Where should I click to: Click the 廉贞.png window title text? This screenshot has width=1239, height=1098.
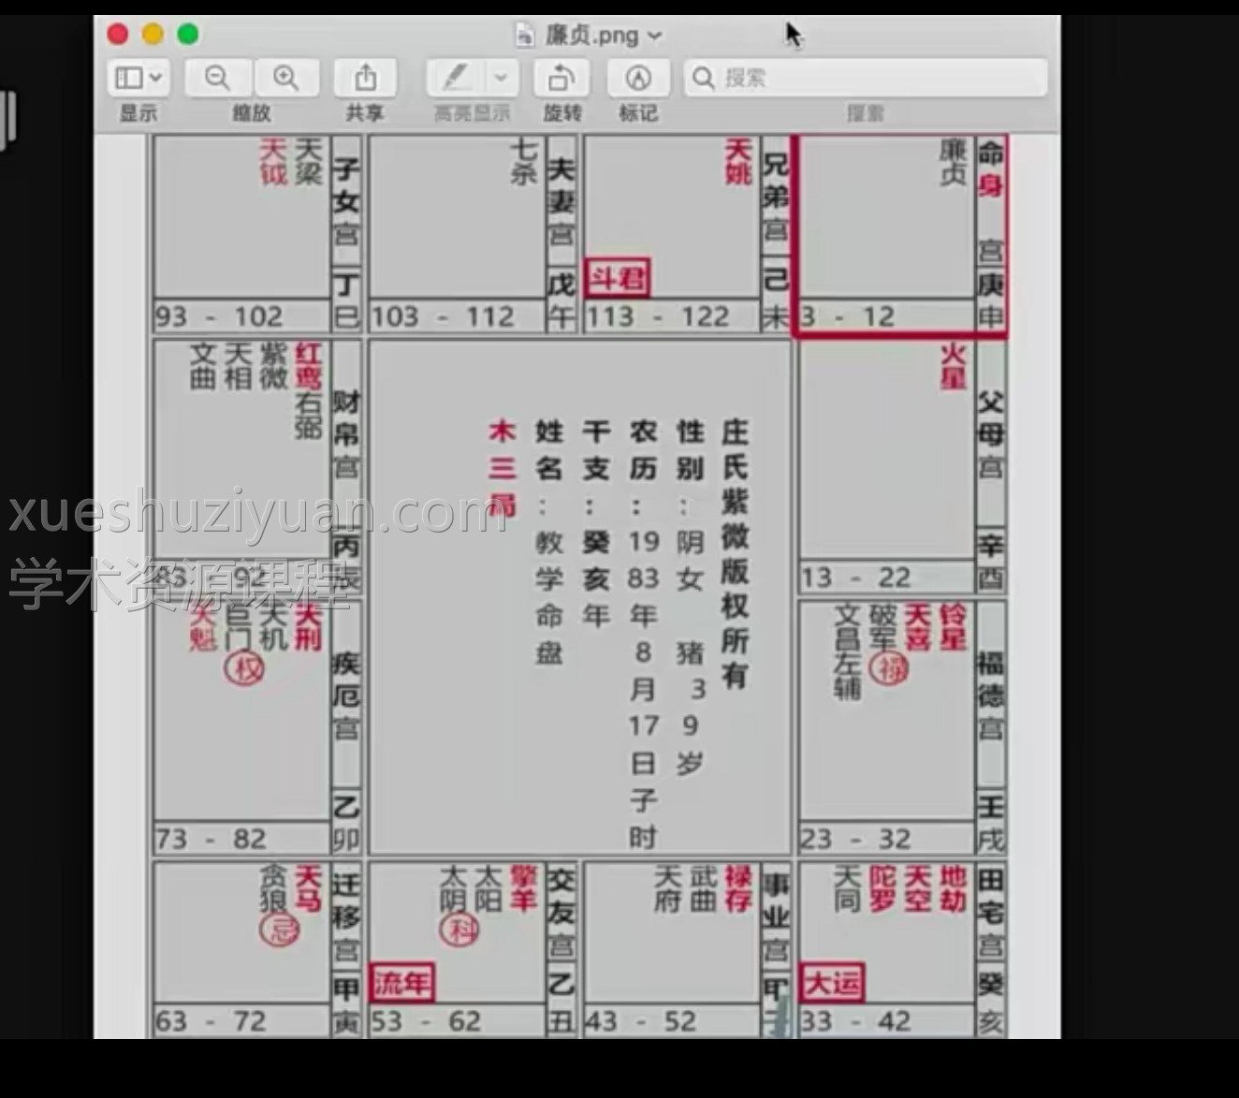point(591,36)
